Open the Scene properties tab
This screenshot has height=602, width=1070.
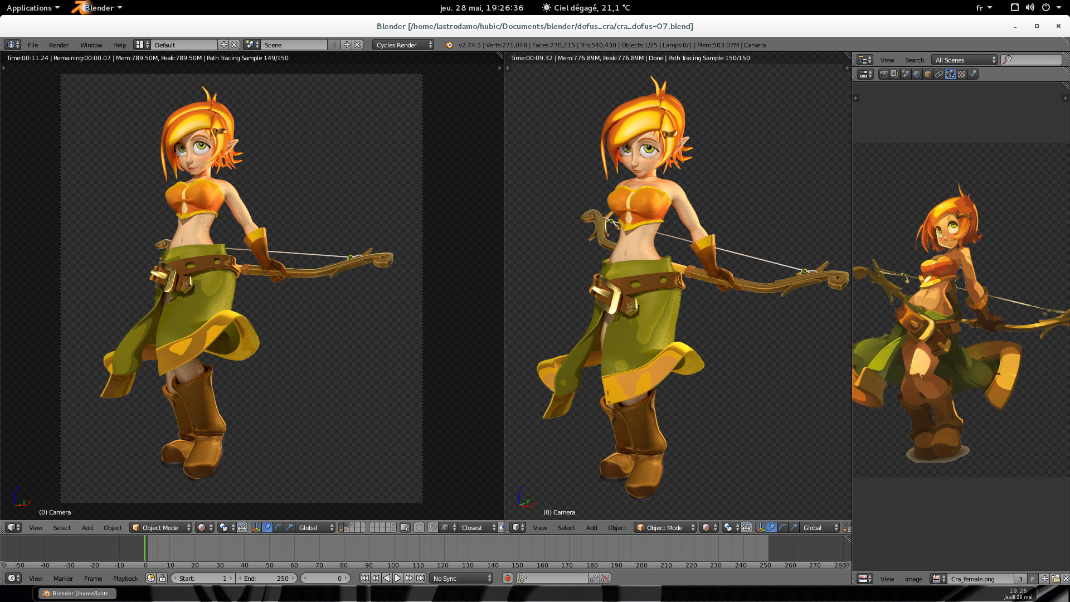[906, 74]
